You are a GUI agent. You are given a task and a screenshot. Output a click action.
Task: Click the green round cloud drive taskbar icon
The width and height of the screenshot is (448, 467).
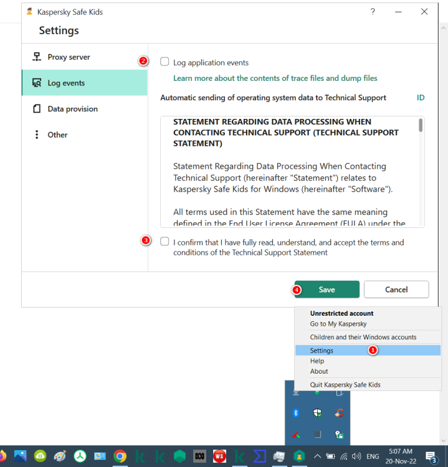(x=41, y=456)
